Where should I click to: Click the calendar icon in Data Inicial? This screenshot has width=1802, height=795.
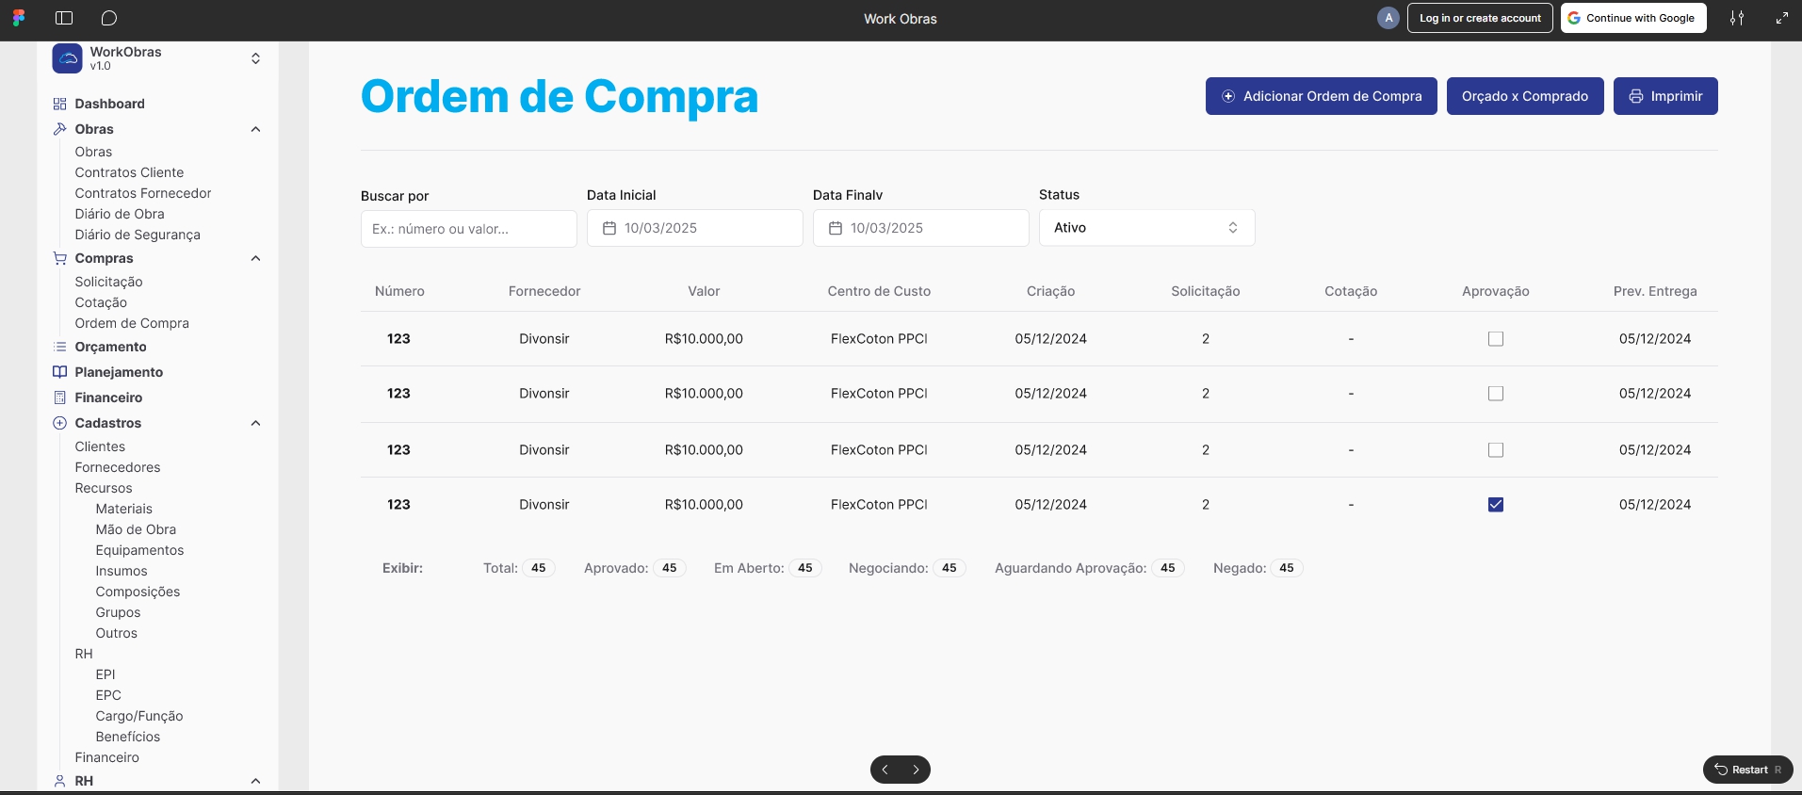tap(609, 228)
